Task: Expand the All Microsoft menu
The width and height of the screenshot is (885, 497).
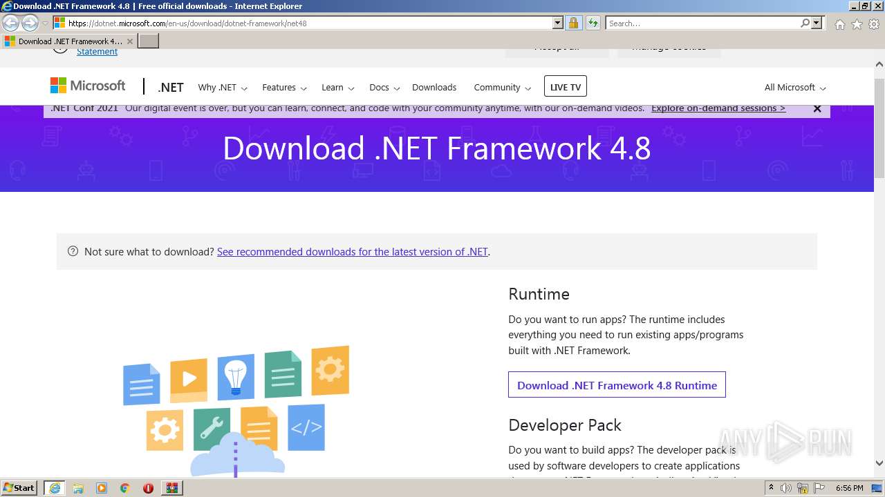Action: coord(795,88)
